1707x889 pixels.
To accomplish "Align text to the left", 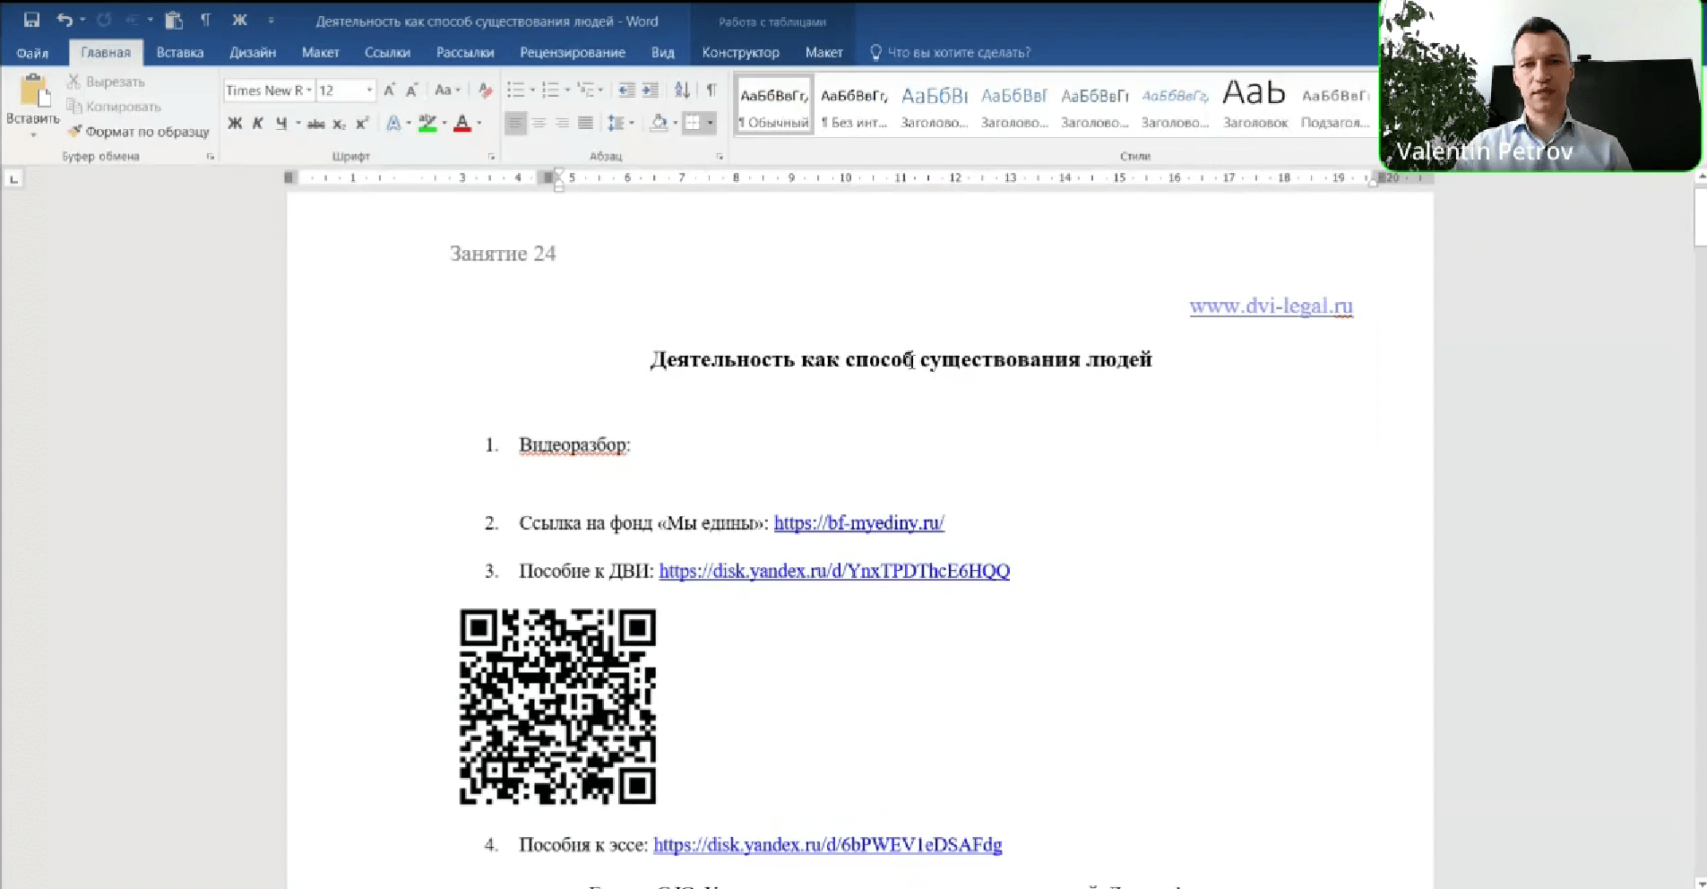I will pos(515,123).
